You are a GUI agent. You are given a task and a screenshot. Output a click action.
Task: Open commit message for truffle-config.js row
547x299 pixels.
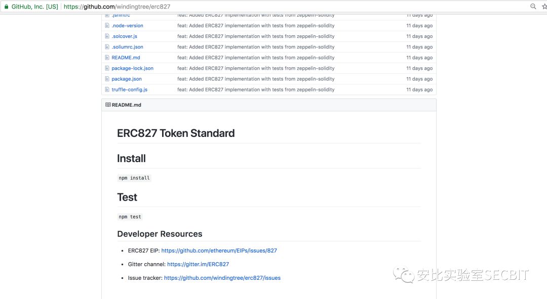pyautogui.click(x=256, y=89)
